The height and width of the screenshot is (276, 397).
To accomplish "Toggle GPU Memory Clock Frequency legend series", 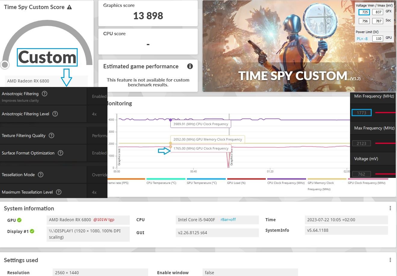I will 327,184.
